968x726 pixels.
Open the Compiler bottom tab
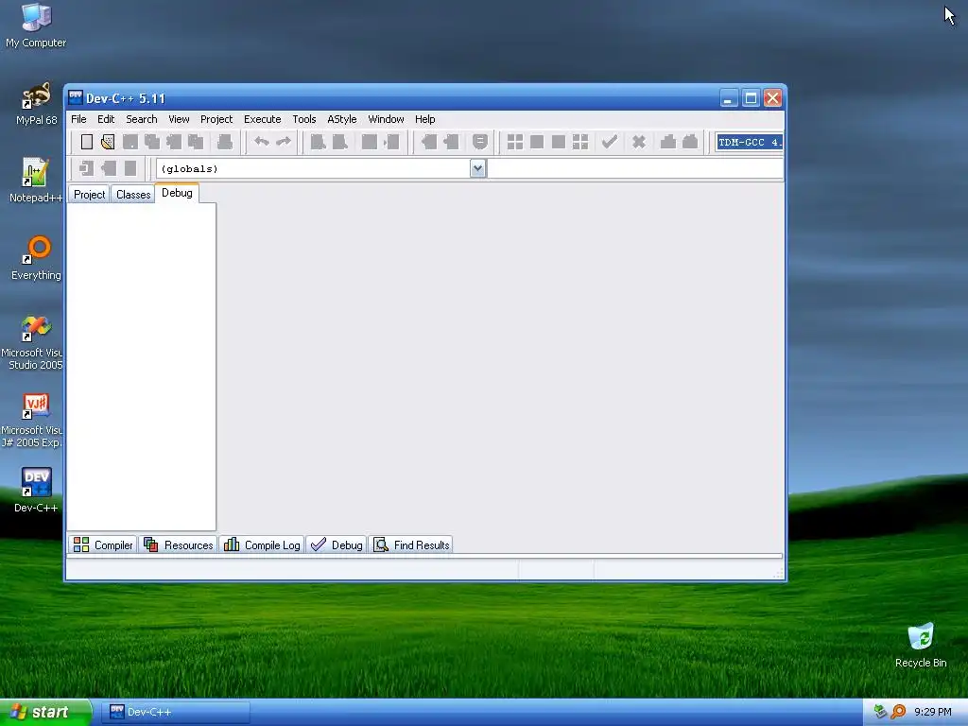click(x=102, y=544)
